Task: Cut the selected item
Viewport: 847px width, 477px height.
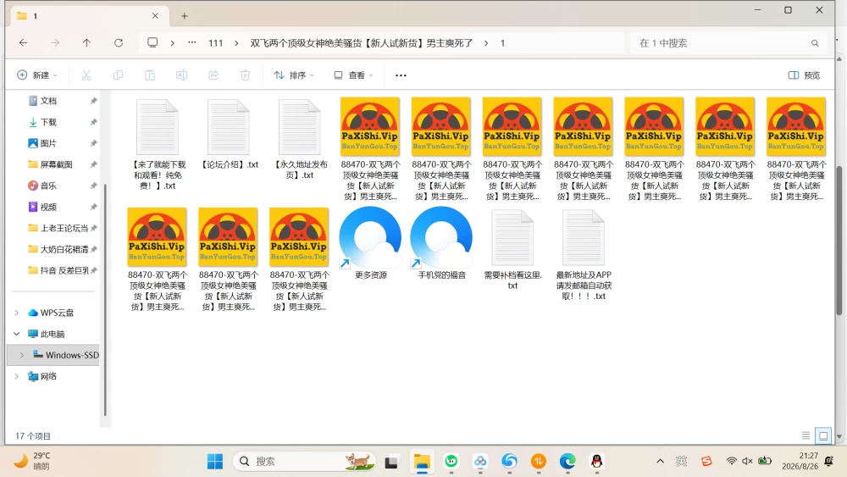Action: [x=86, y=75]
